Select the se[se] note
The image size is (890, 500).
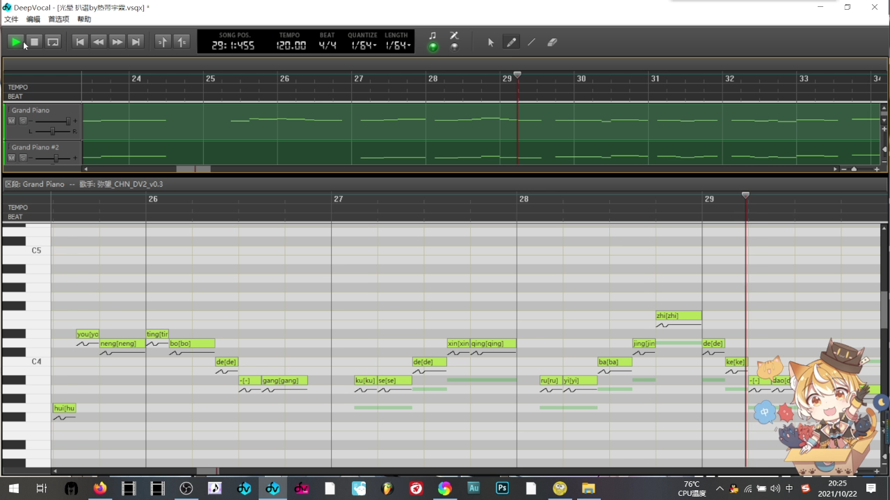pos(394,381)
